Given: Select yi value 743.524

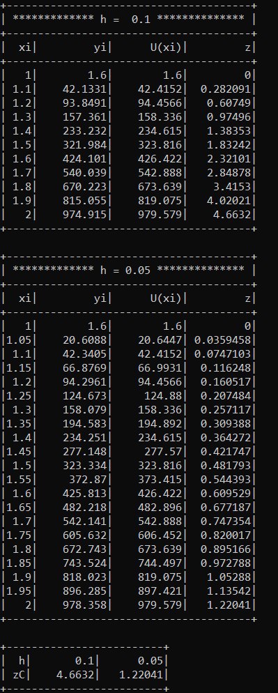Looking at the screenshot, I should (85, 563).
